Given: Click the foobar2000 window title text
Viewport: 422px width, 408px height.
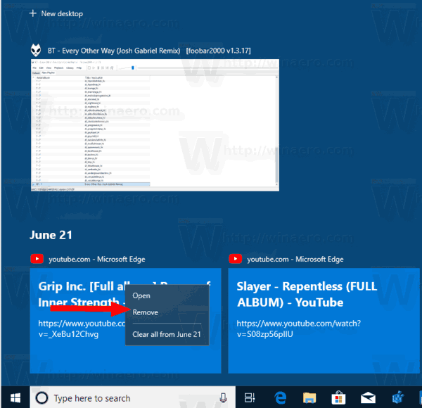Looking at the screenshot, I should (x=149, y=51).
